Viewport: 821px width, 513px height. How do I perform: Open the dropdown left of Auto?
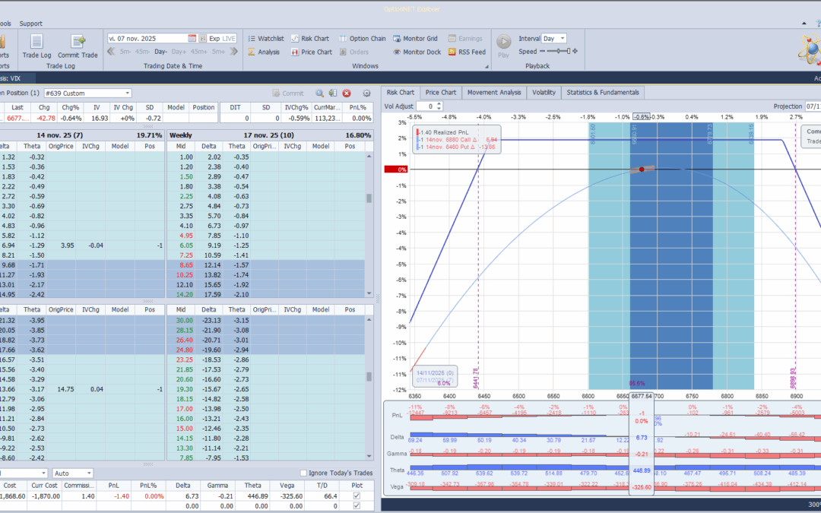24,473
